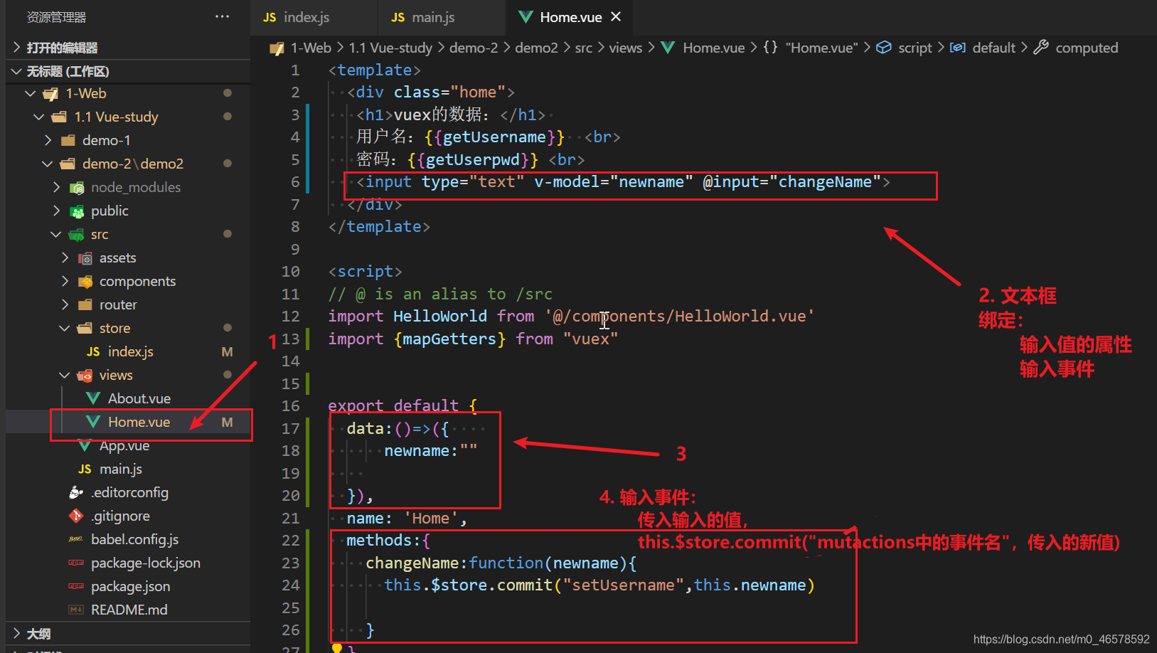Click the 1.1 Vue-study breadcrumb segment

coord(390,48)
